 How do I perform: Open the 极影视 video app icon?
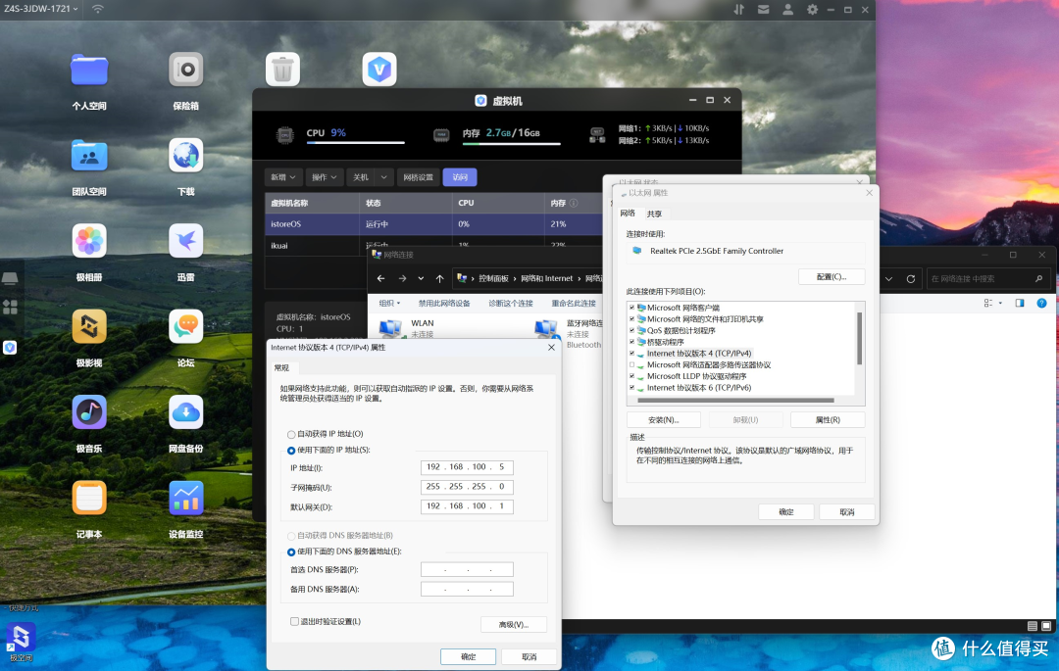coord(89,326)
